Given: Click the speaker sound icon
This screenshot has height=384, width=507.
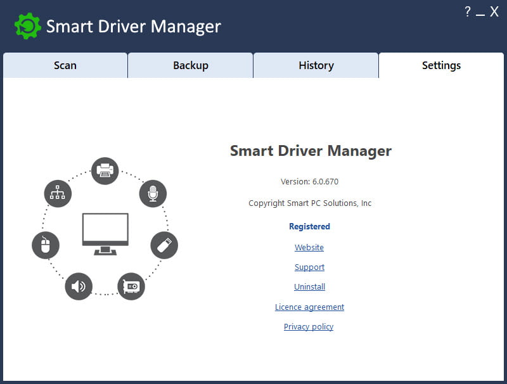Looking at the screenshot, I should click(79, 286).
